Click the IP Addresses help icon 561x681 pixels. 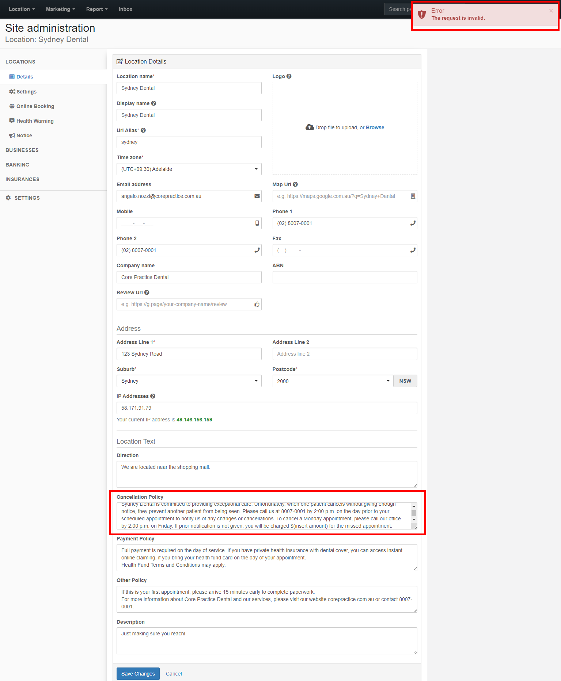tap(153, 396)
